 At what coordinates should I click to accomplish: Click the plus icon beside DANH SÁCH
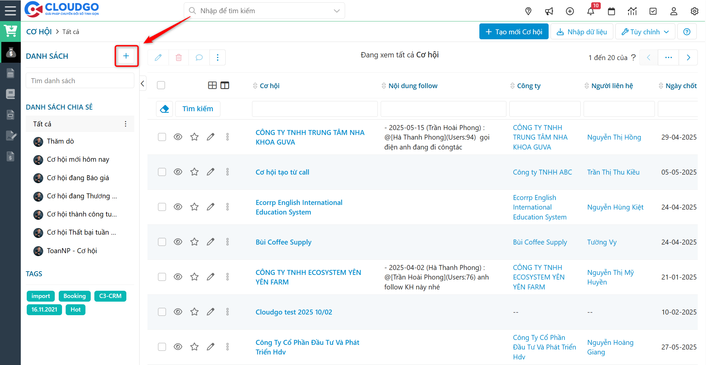pos(126,56)
